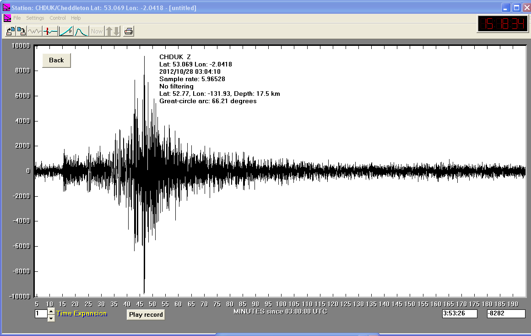Viewport: 531px width, 336px height.
Task: Click the 'Sample rate: 5.96528' text
Action: 192,79
